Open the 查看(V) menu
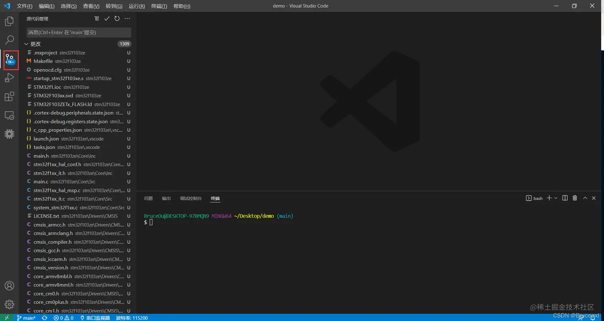The image size is (604, 321). coord(91,6)
